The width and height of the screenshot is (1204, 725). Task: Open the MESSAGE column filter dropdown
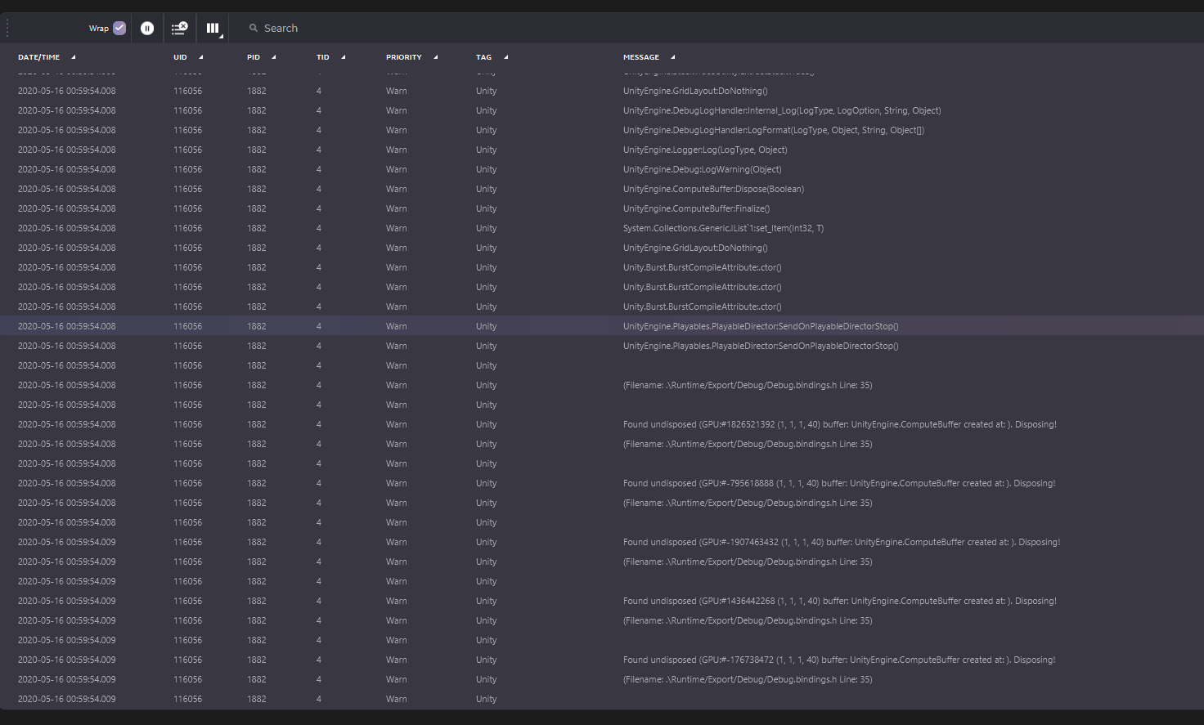pyautogui.click(x=672, y=57)
